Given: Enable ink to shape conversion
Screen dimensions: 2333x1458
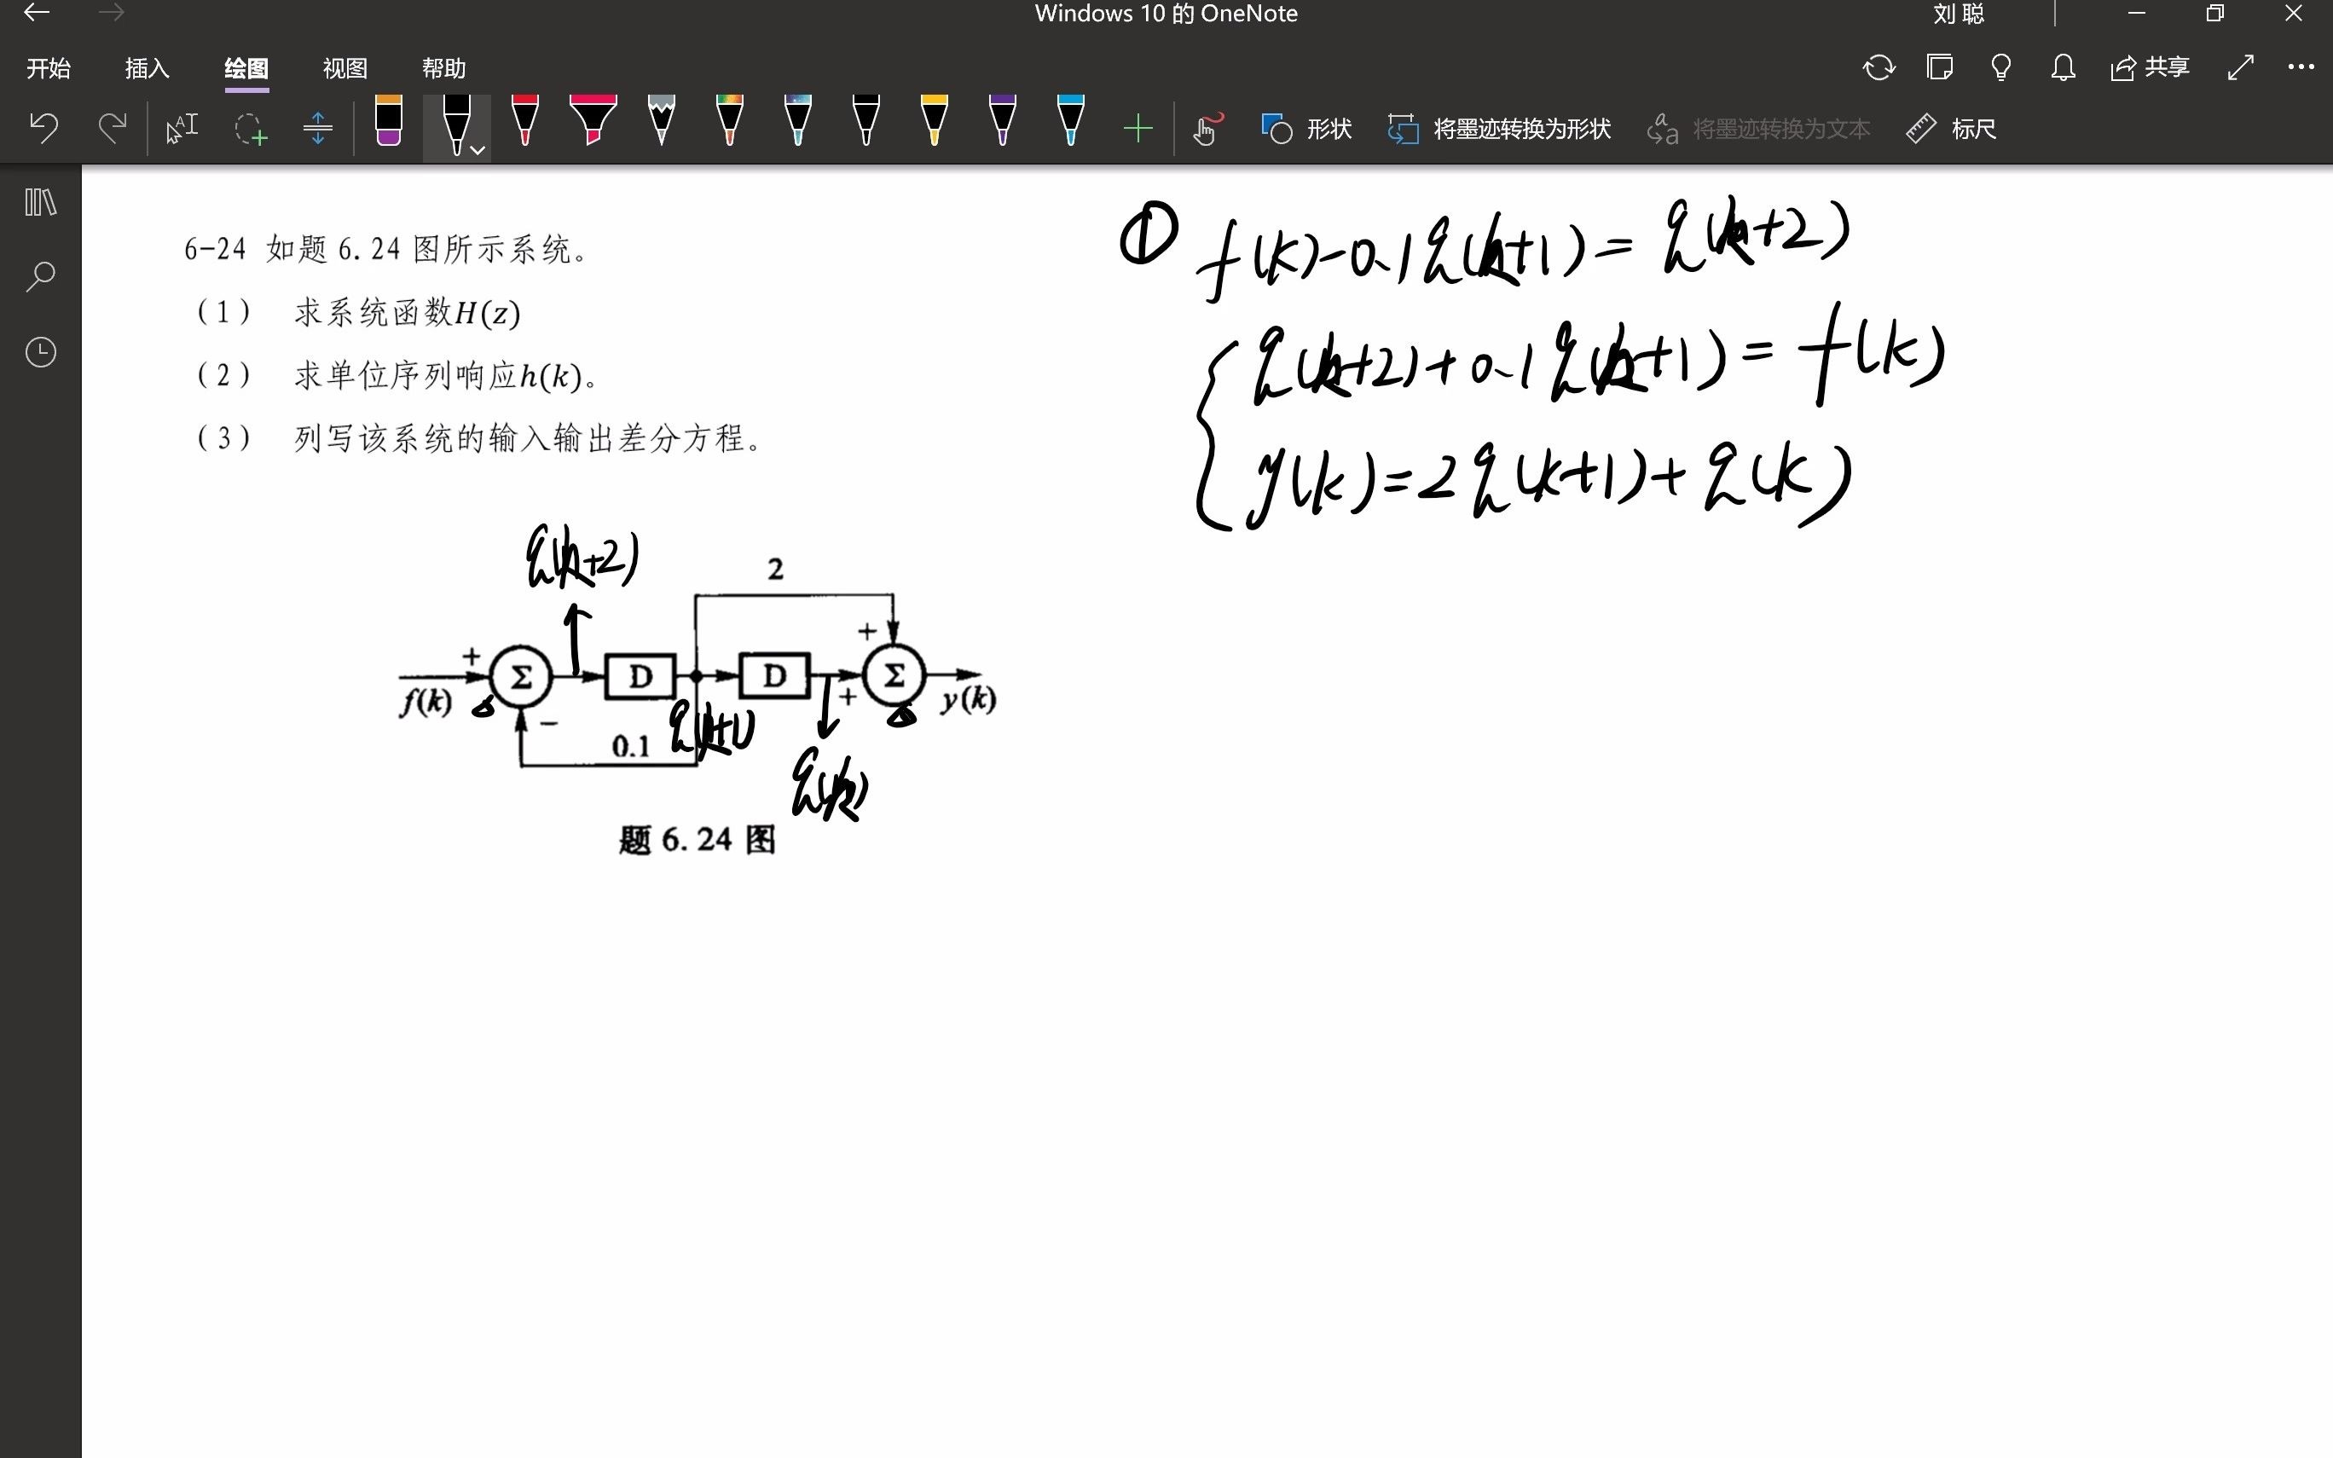Looking at the screenshot, I should tap(1500, 128).
